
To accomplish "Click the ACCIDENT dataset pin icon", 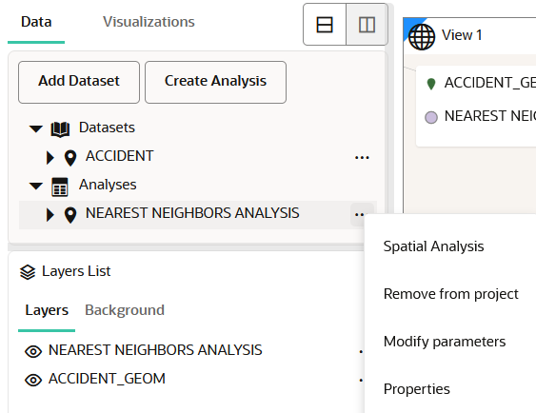I will coord(70,158).
